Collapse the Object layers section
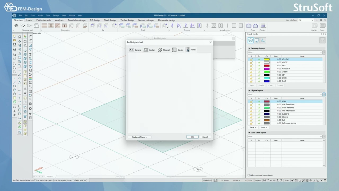Image resolution: width=339 pixels, height=191 pixels. click(249, 90)
